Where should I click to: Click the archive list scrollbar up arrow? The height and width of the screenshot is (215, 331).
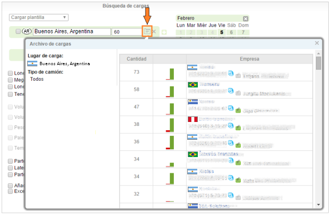tap(319, 53)
